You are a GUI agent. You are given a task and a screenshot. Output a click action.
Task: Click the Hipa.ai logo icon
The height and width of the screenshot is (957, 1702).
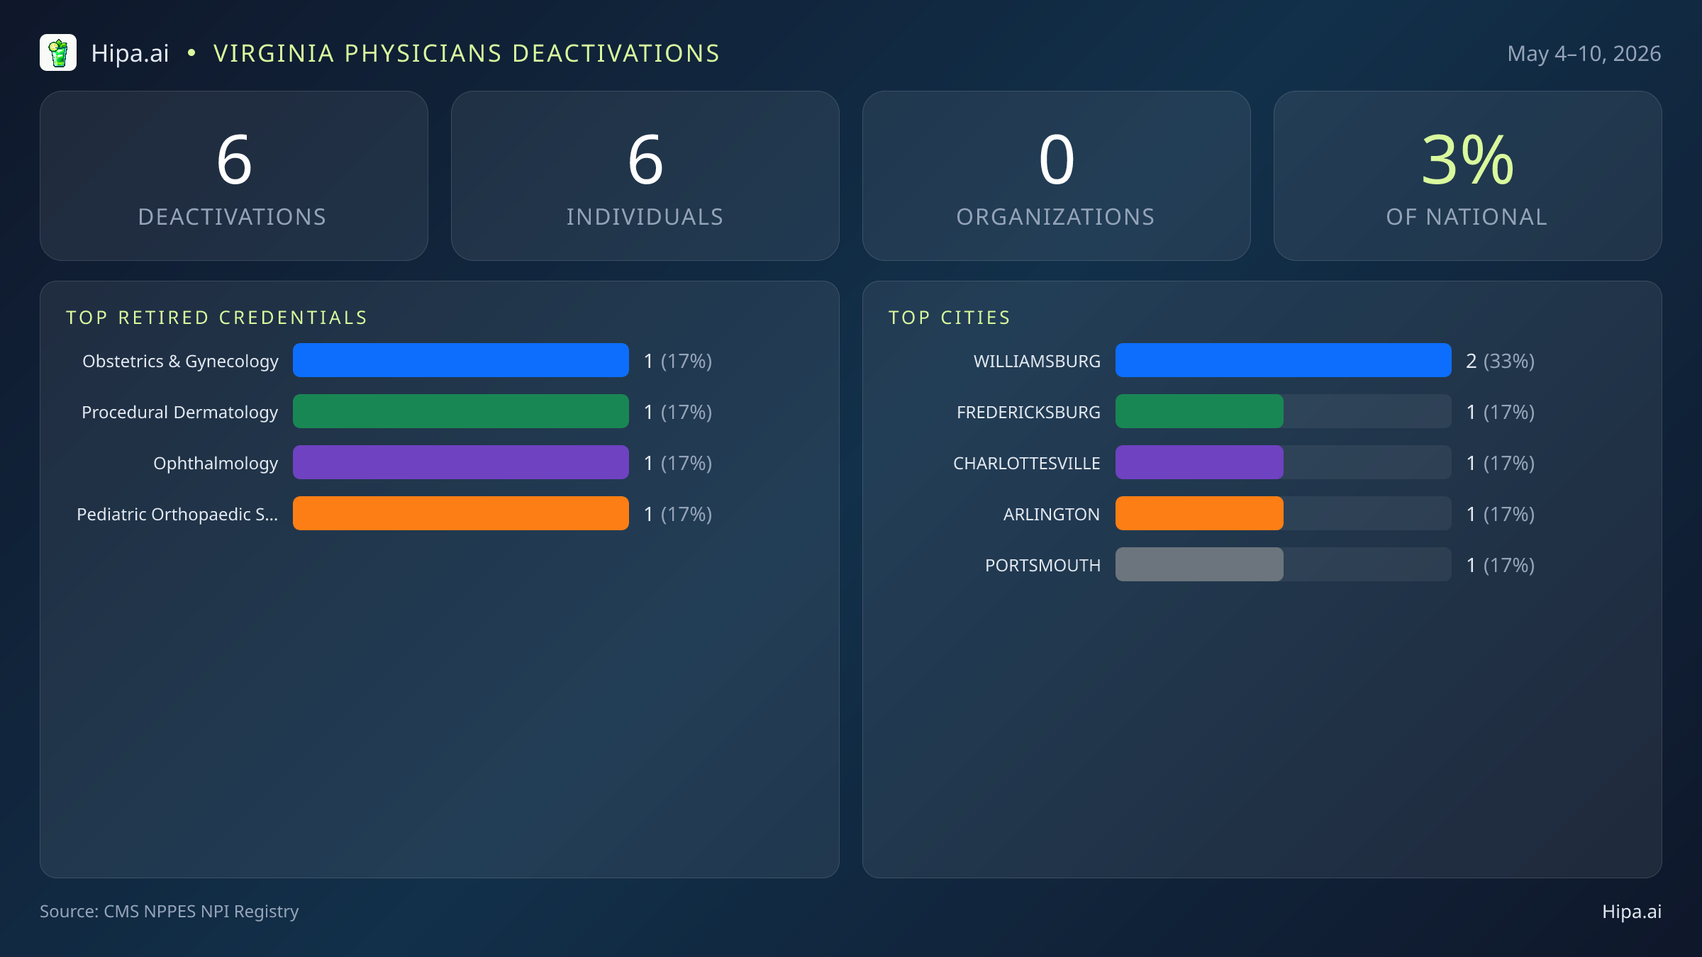[x=58, y=52]
